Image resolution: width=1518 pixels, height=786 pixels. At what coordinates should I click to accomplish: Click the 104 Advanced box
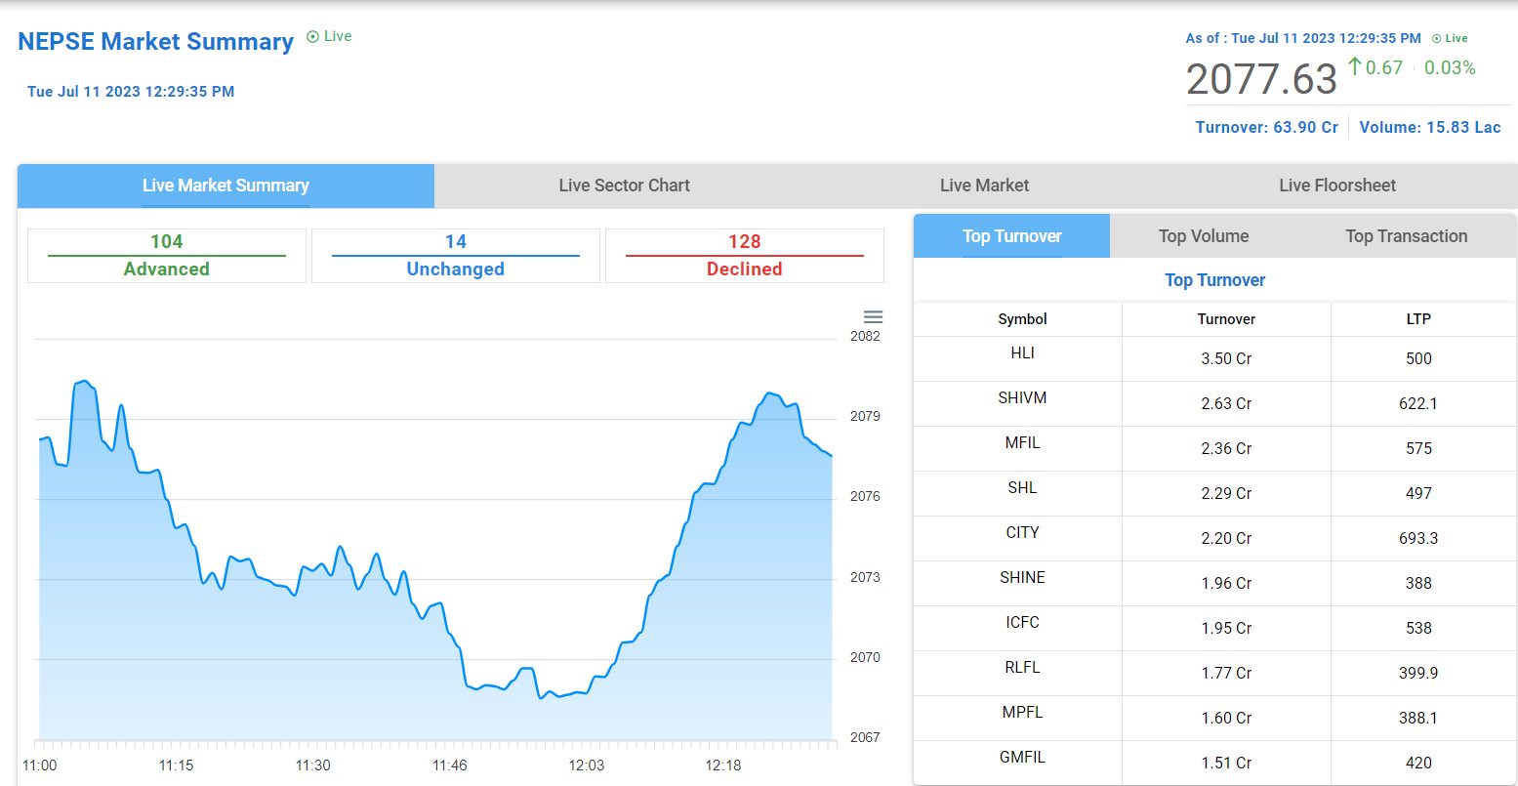pos(167,256)
